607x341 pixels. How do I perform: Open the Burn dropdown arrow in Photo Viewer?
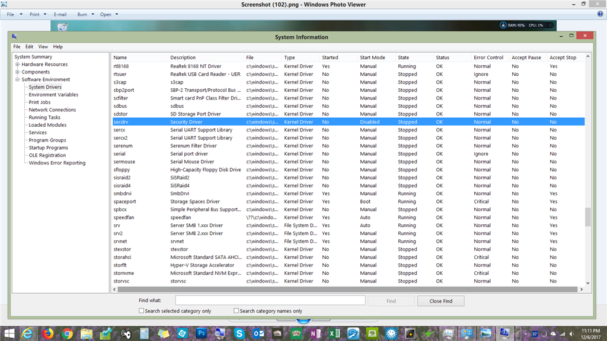(x=92, y=14)
